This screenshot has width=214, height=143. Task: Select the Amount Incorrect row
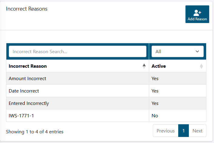[x=28, y=79]
